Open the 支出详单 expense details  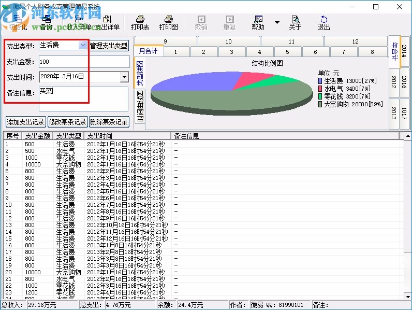[x=107, y=22]
